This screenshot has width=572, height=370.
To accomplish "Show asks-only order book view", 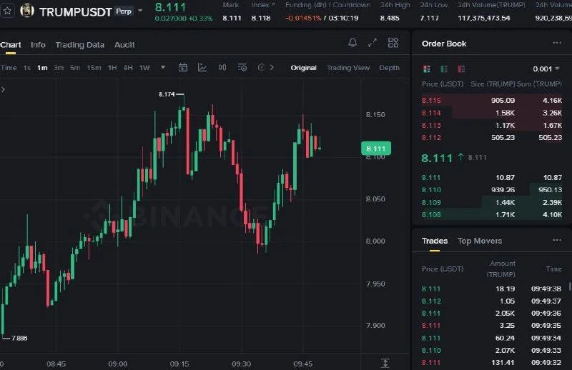I will tap(461, 69).
